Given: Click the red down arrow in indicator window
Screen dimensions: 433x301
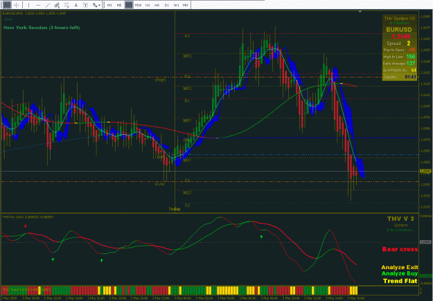Looking at the screenshot, I should (26, 226).
